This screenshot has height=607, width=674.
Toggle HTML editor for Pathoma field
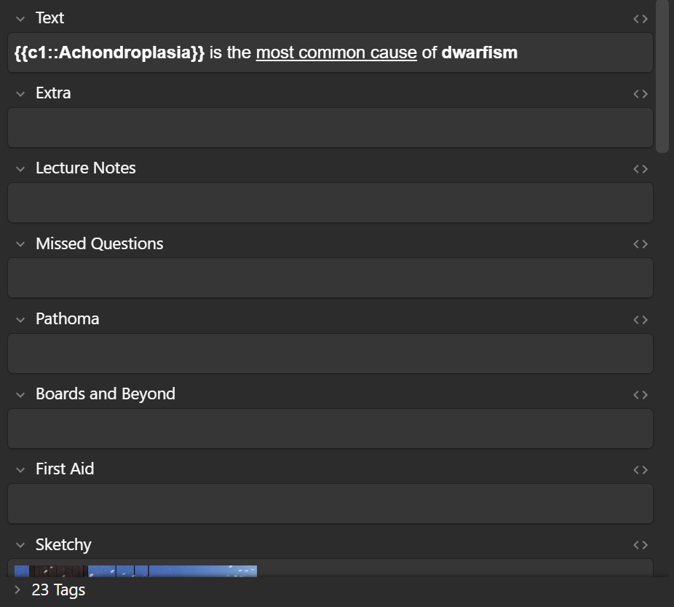(640, 319)
